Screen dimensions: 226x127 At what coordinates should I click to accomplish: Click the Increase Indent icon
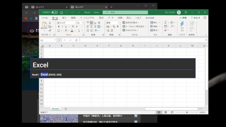91,30
